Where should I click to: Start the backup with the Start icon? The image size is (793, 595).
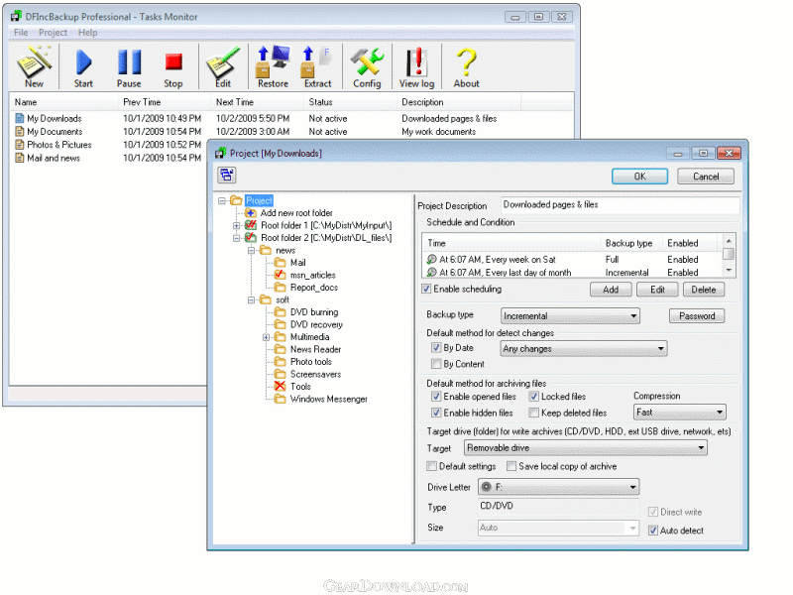(83, 67)
